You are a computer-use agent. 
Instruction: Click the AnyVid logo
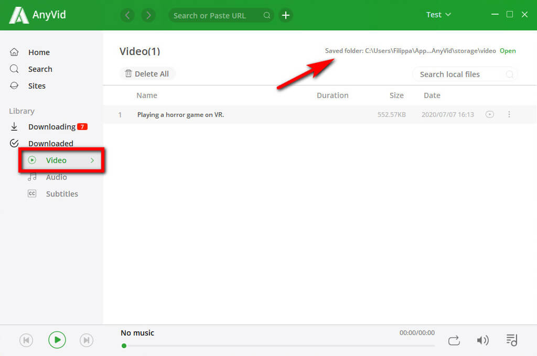point(37,15)
